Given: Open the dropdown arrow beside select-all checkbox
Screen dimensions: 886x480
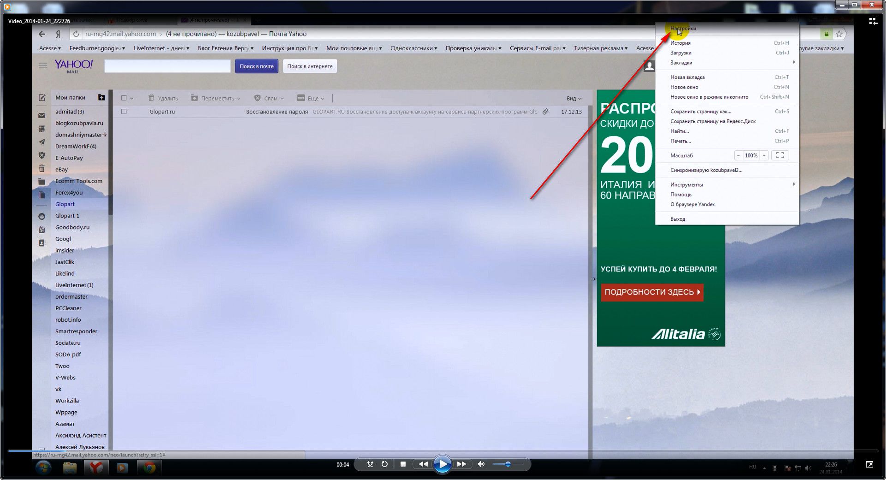Looking at the screenshot, I should click(132, 98).
